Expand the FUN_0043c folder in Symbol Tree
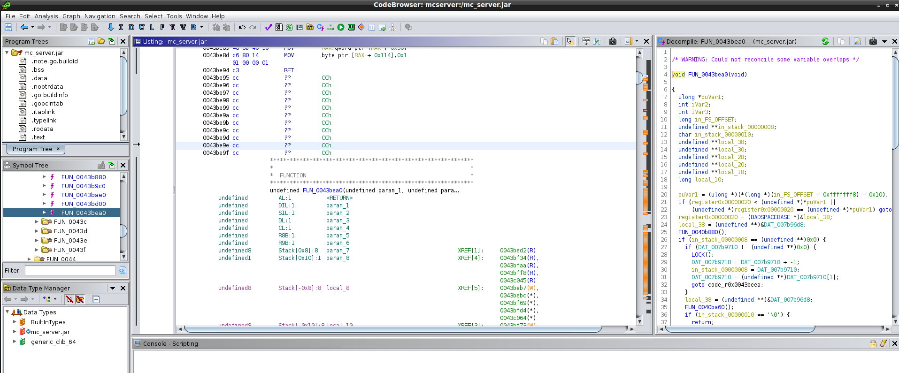The width and height of the screenshot is (899, 373). pyautogui.click(x=37, y=221)
